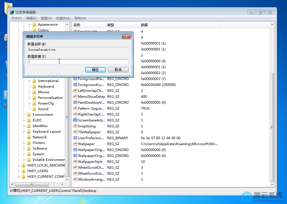Click the 取消 button
This screenshot has width=287, height=204.
(118, 70)
